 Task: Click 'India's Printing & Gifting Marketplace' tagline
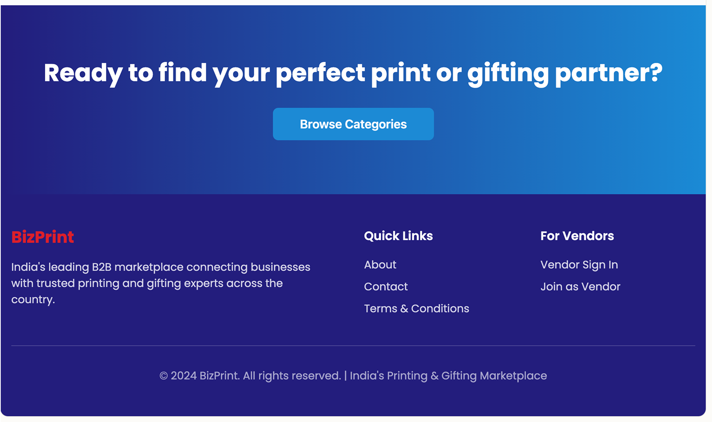(x=448, y=376)
